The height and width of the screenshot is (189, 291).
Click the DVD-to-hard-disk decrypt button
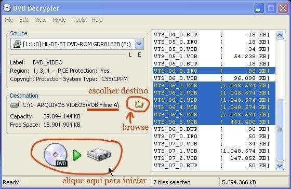tap(77, 155)
